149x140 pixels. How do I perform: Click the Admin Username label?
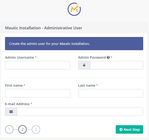pos(20,57)
